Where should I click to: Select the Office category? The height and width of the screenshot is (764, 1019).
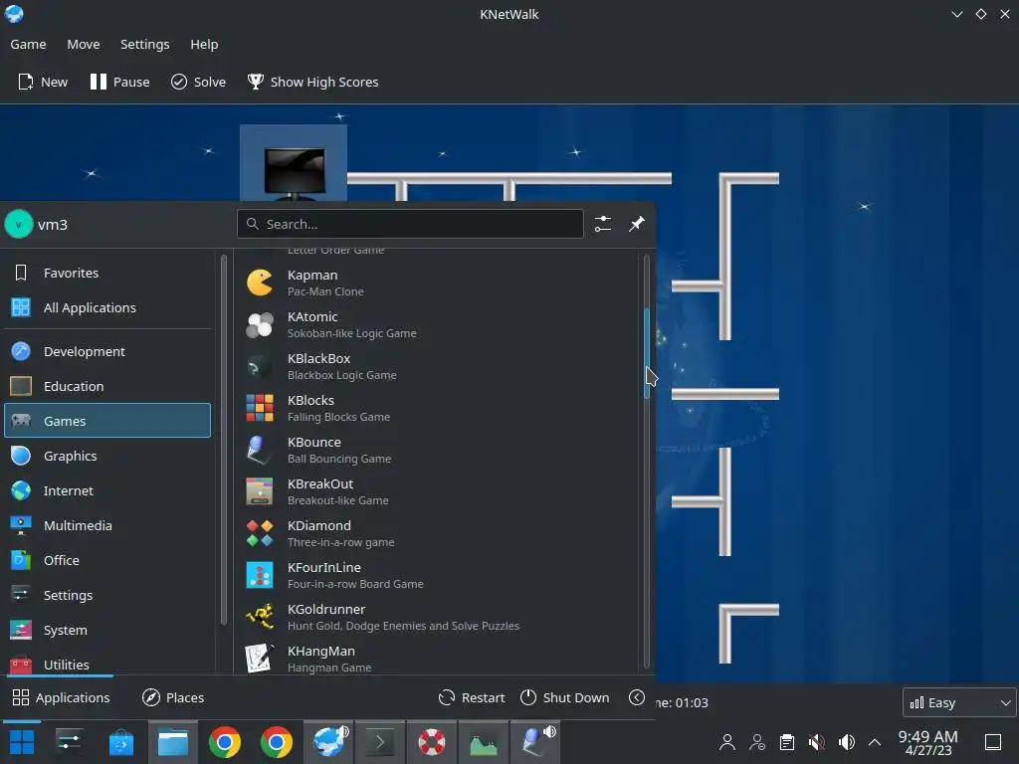pos(107,561)
